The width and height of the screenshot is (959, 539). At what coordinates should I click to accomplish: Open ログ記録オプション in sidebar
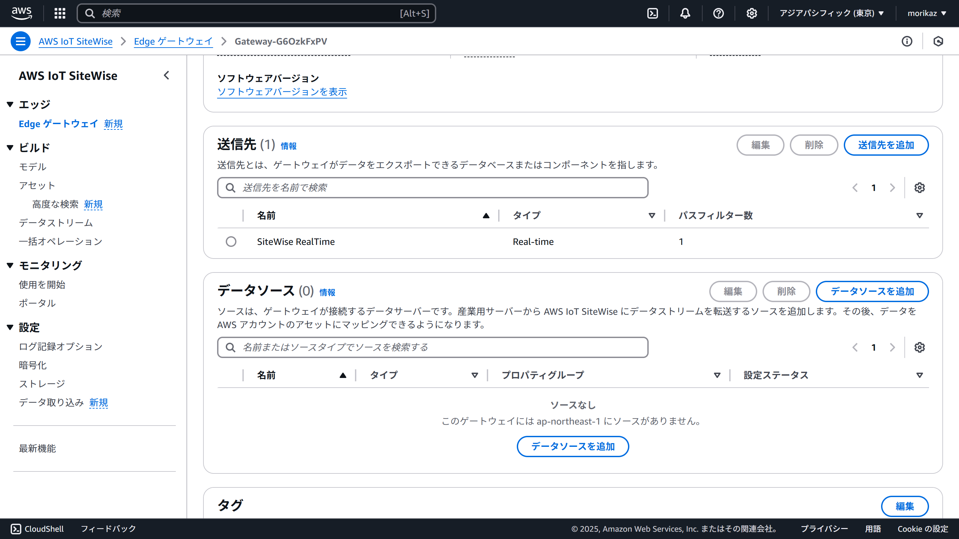[x=61, y=347]
